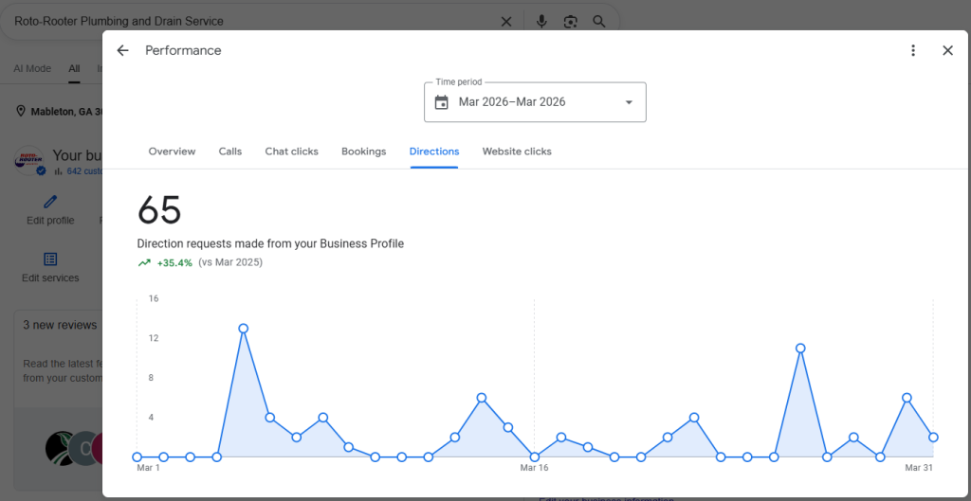The height and width of the screenshot is (501, 971).
Task: Click the 65 direction requests total
Action: [x=159, y=209]
